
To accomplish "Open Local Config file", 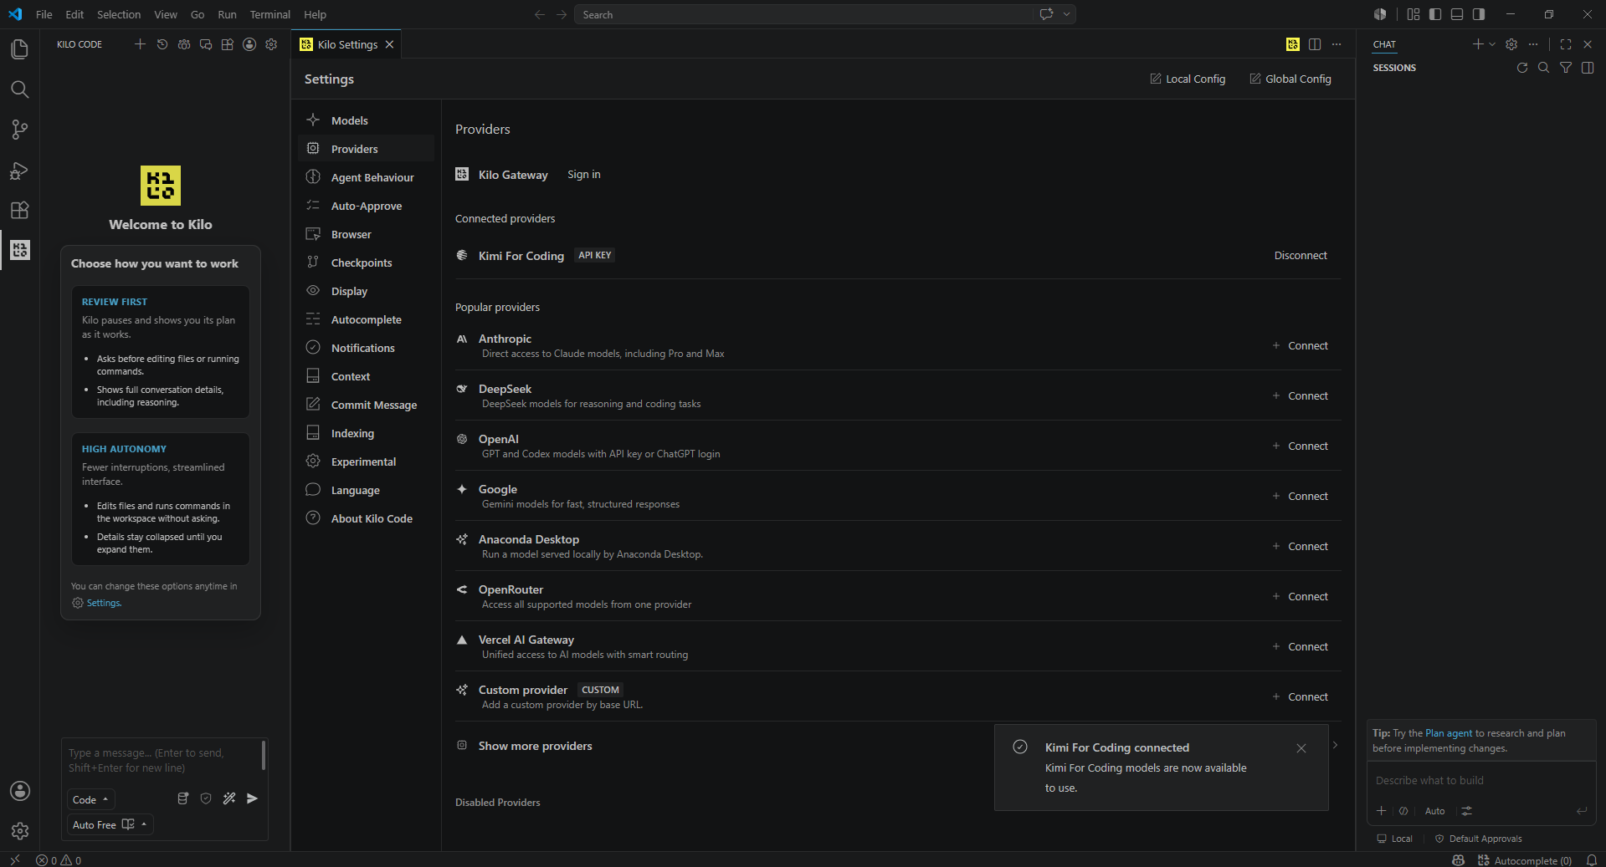I will click(1188, 79).
